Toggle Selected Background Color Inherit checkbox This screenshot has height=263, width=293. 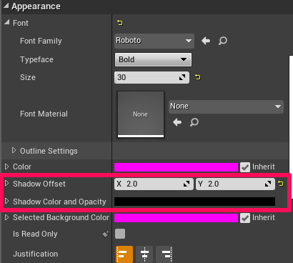point(245,218)
